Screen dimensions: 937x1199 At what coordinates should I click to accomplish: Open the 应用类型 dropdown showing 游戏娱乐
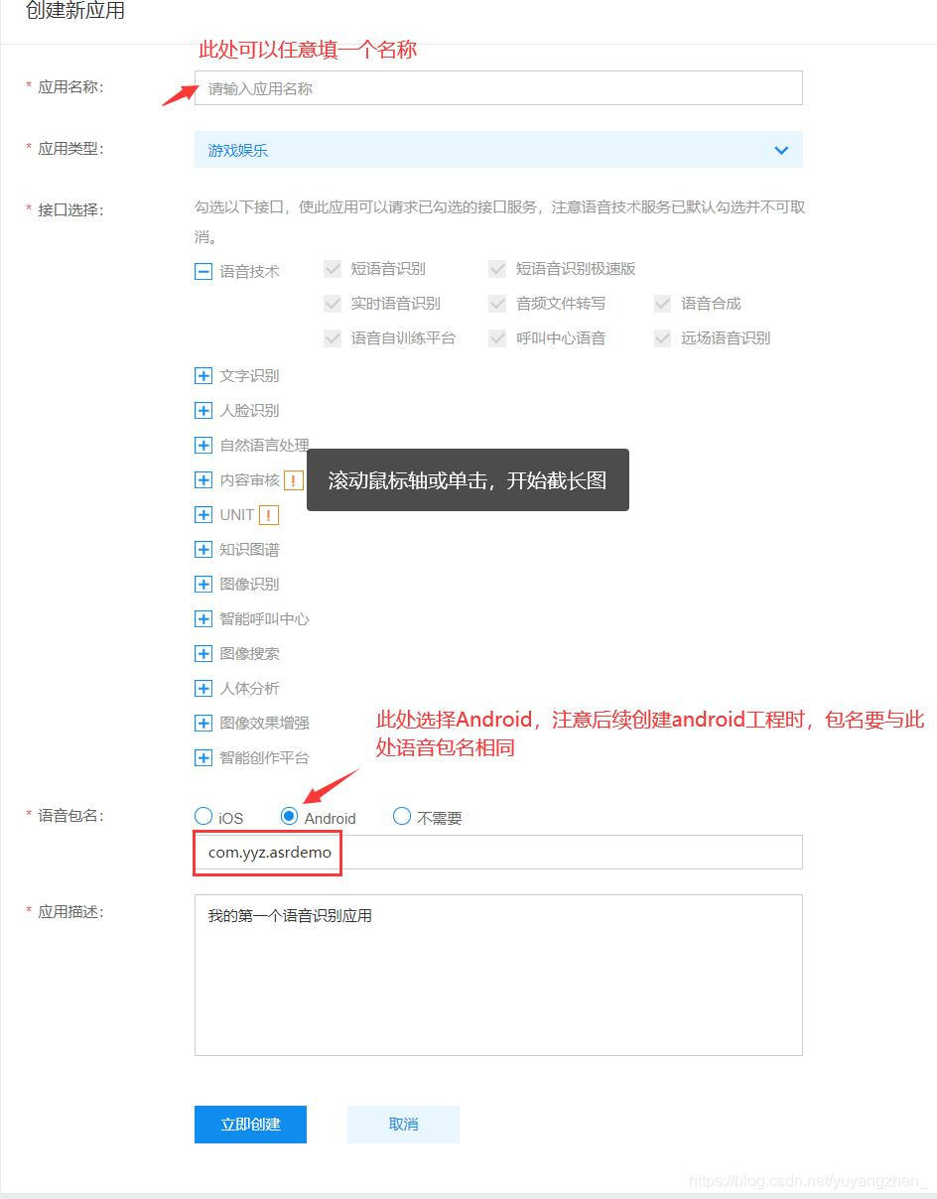click(498, 150)
